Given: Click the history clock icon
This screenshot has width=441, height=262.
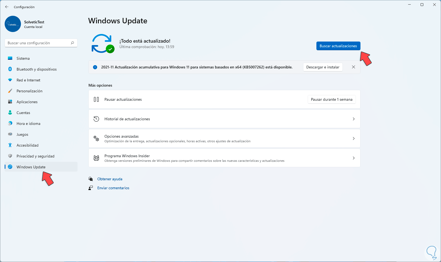Looking at the screenshot, I should pos(96,119).
